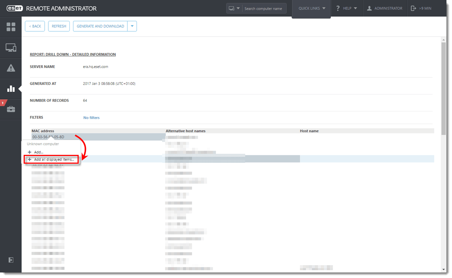The image size is (452, 278).
Task: Click the scrollbar down arrow
Action: pos(444,270)
